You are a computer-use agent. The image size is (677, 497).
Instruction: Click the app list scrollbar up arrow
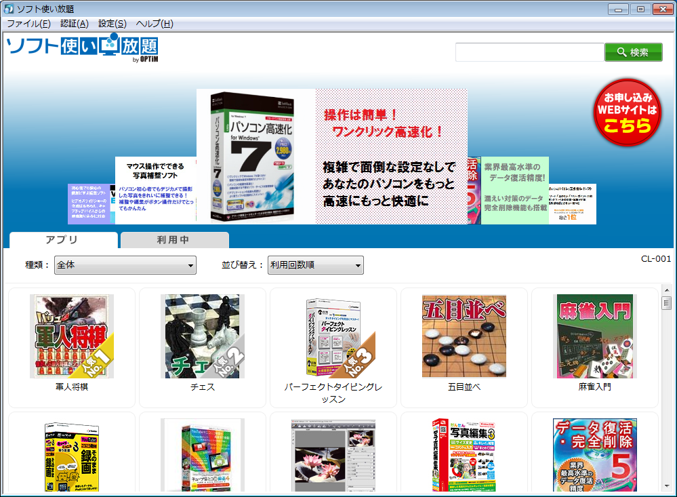click(667, 290)
